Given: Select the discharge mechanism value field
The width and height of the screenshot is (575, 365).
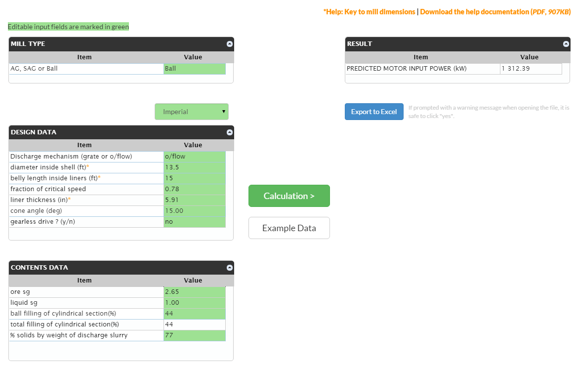Looking at the screenshot, I should [x=194, y=157].
